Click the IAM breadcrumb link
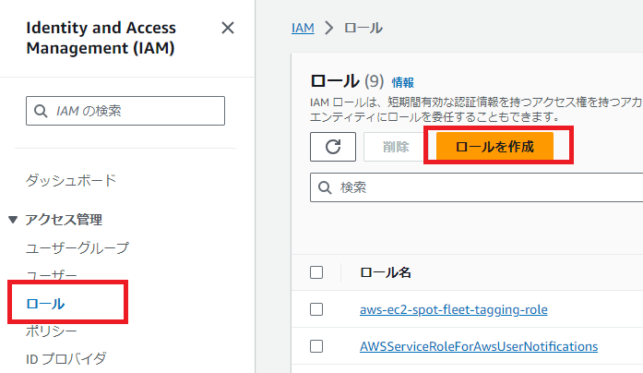643x373 pixels. pos(303,28)
